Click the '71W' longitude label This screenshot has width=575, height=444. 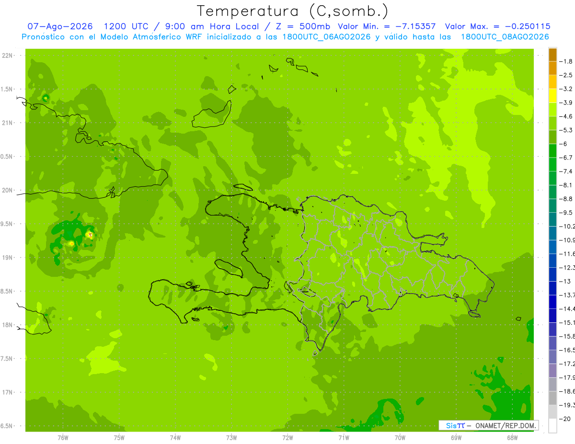click(x=344, y=438)
